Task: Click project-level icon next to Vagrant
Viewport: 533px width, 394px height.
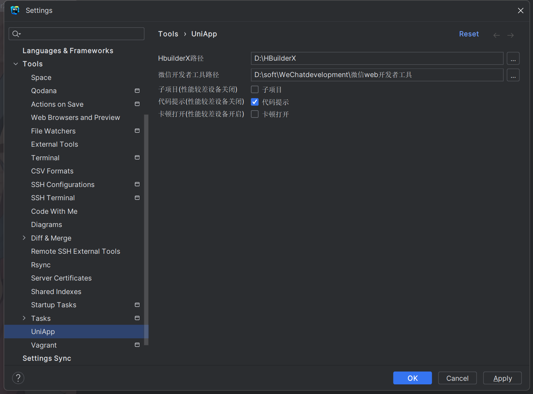Action: tap(137, 345)
